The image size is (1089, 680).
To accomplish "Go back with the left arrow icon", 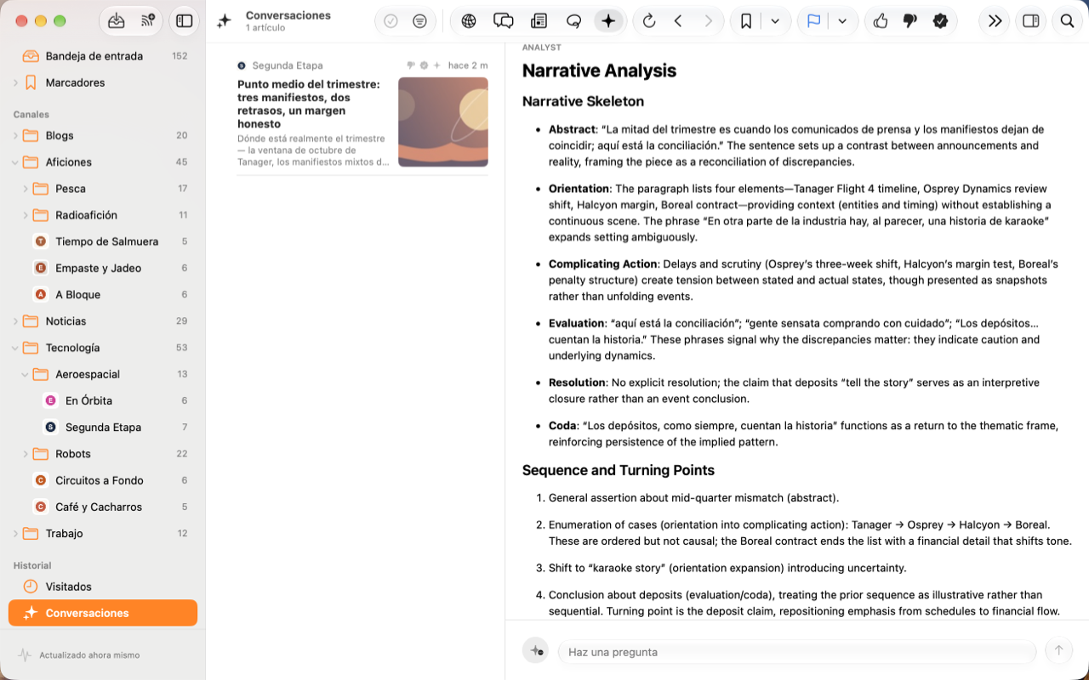I will tap(678, 21).
